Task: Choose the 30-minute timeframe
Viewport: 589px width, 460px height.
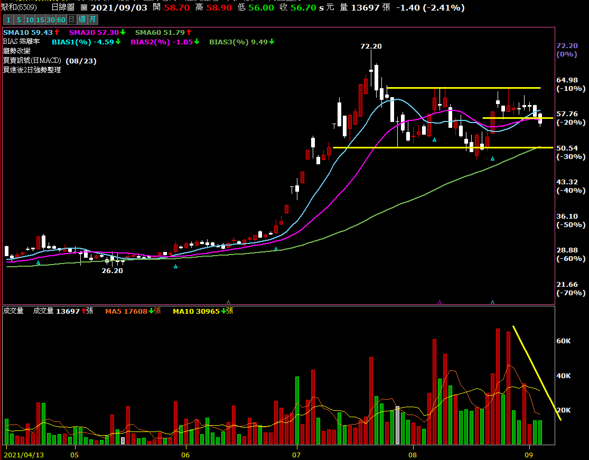Action: (50, 20)
